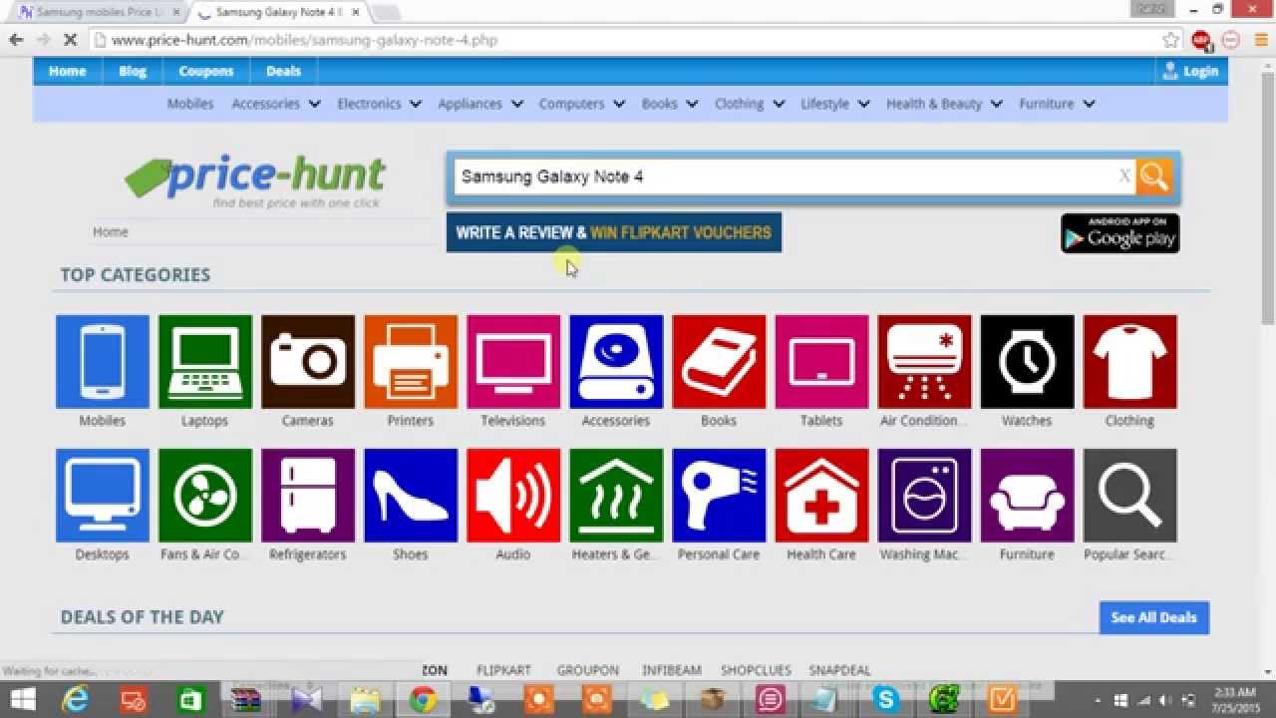
Task: Open the Books category icon
Action: pos(719,362)
